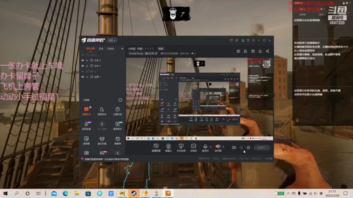Screen dimensions: 353x198
Task: Open the notification bell icon
Action: (x=260, y=51)
